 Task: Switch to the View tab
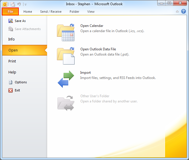pos(91,12)
